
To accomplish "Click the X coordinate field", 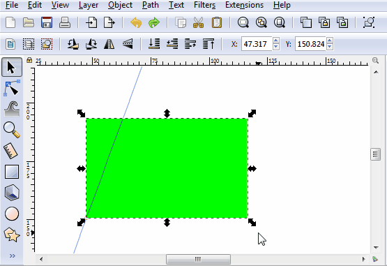I will [x=257, y=44].
